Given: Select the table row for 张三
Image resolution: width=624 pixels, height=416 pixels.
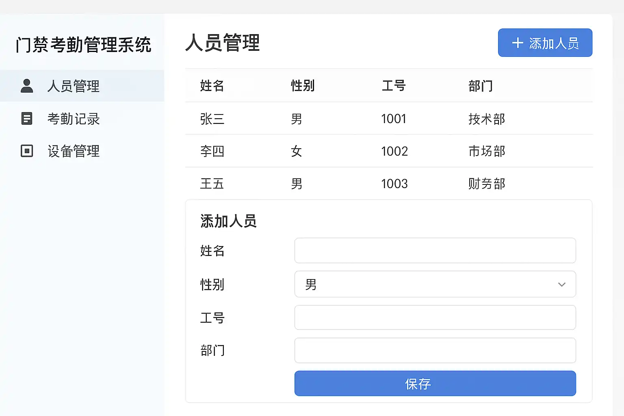Looking at the screenshot, I should coord(389,119).
